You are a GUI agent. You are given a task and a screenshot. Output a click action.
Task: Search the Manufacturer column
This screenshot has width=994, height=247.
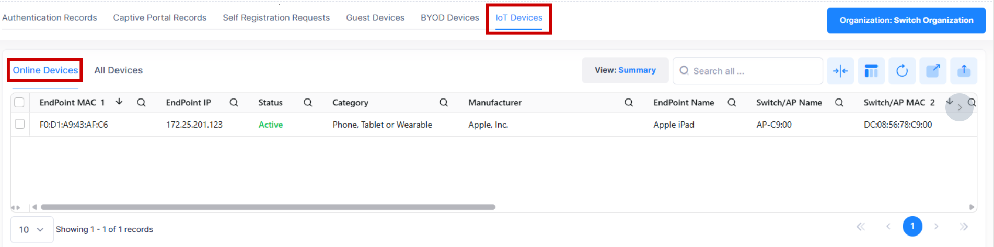[628, 103]
